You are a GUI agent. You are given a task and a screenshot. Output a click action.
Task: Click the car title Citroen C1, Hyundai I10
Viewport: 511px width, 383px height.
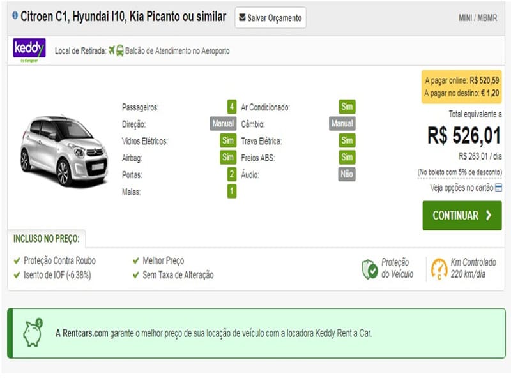coord(123,17)
